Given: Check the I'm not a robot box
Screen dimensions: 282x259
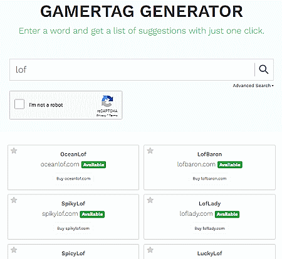Looking at the screenshot, I should [x=19, y=104].
